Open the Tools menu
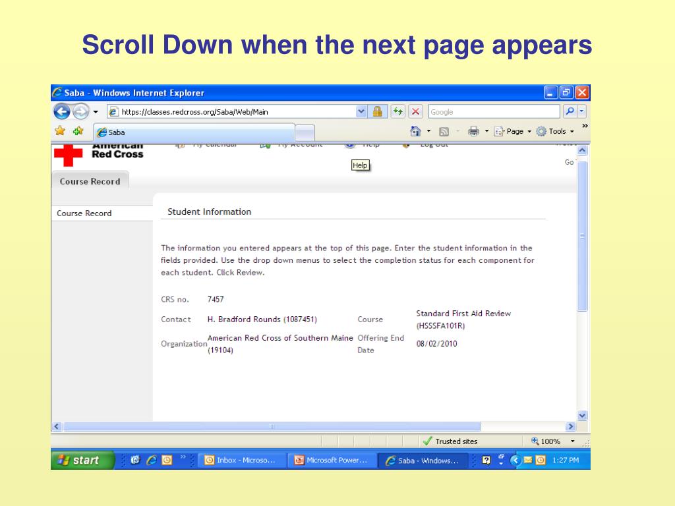This screenshot has width=675, height=506. [x=555, y=131]
